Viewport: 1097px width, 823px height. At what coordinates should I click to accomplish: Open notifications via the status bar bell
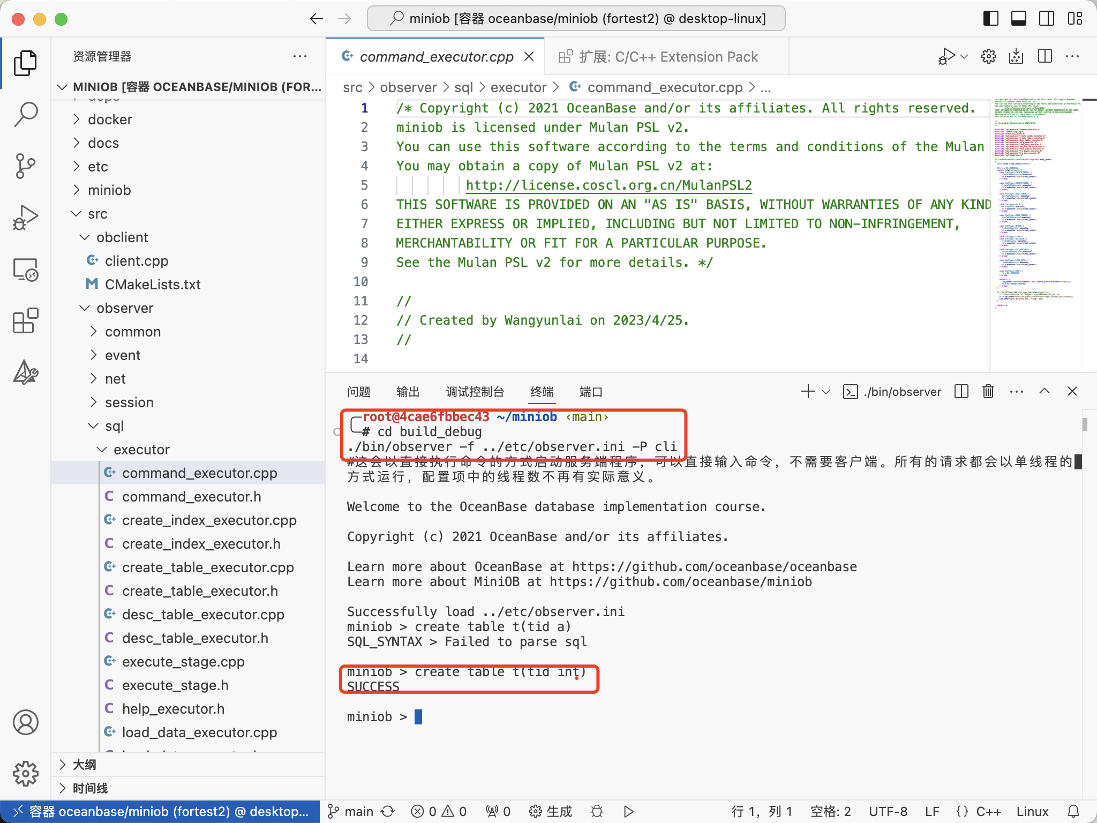[x=1073, y=811]
